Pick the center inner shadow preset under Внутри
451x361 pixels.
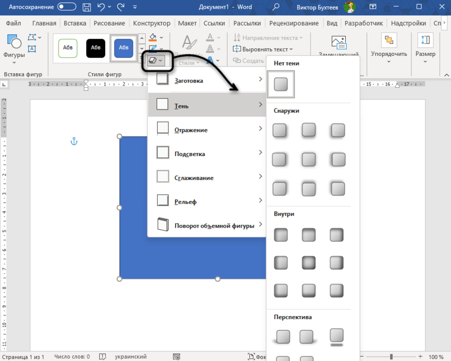coord(309,263)
